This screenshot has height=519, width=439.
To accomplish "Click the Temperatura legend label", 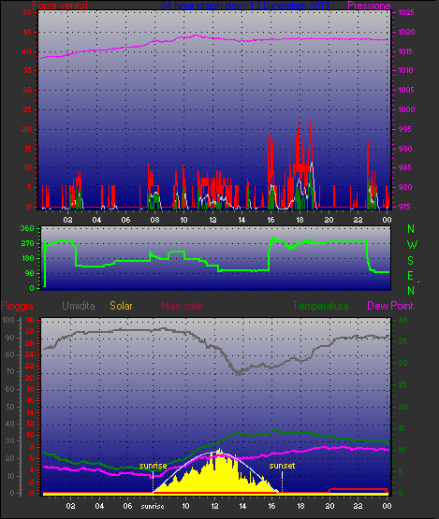I will [x=320, y=306].
